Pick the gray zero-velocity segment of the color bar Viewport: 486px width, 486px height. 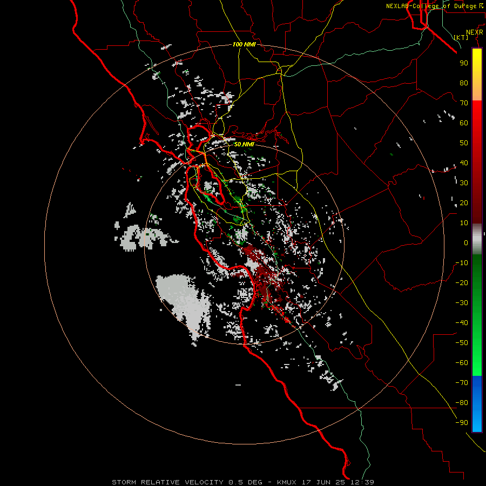coord(477,239)
